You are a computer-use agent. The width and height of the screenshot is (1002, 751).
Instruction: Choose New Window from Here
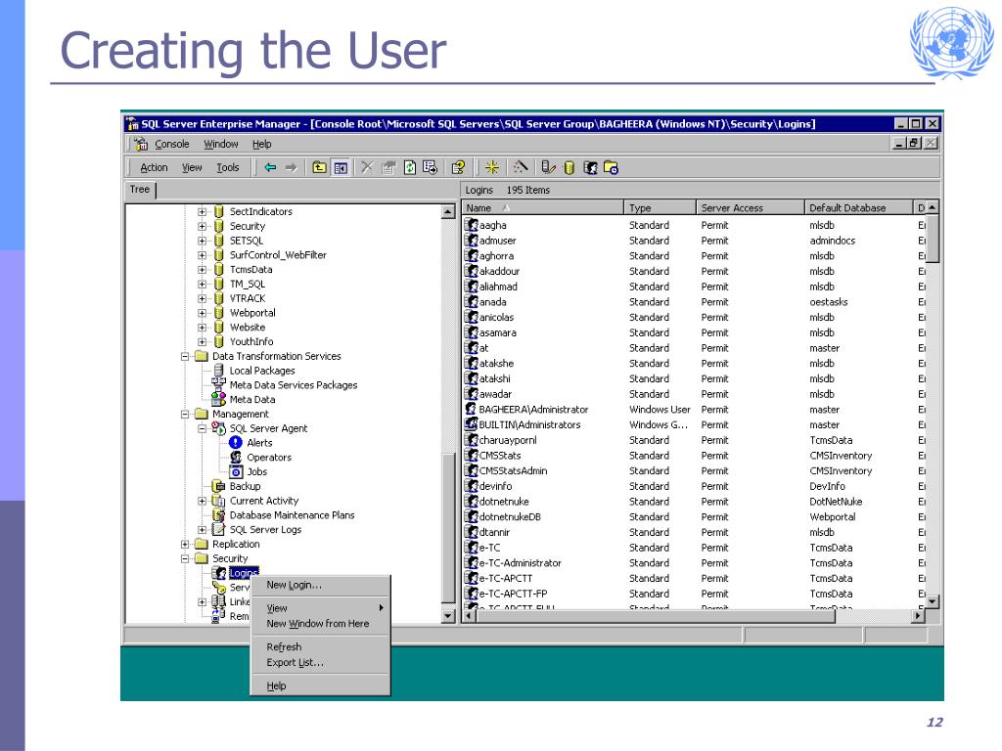point(320,624)
